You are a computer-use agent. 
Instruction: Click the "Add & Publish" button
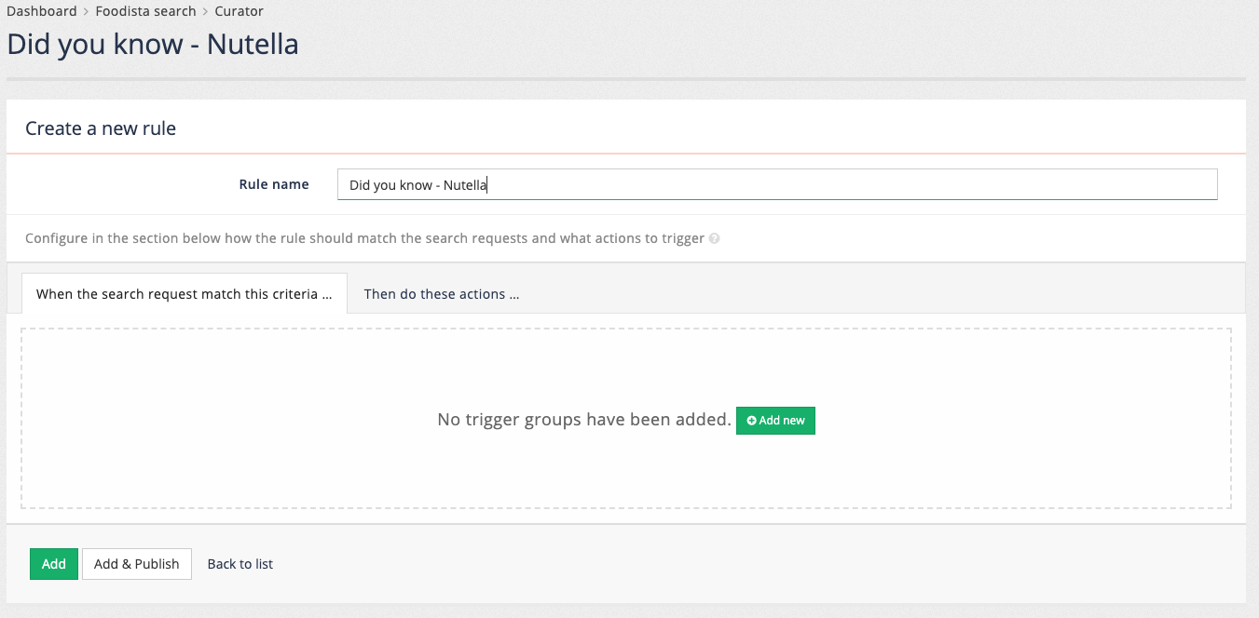136,564
